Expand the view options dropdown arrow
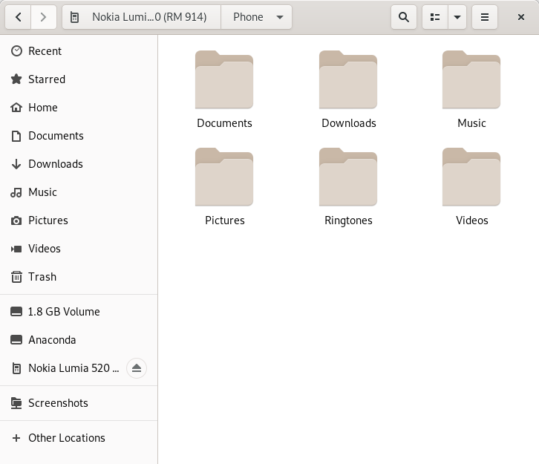 coord(457,17)
